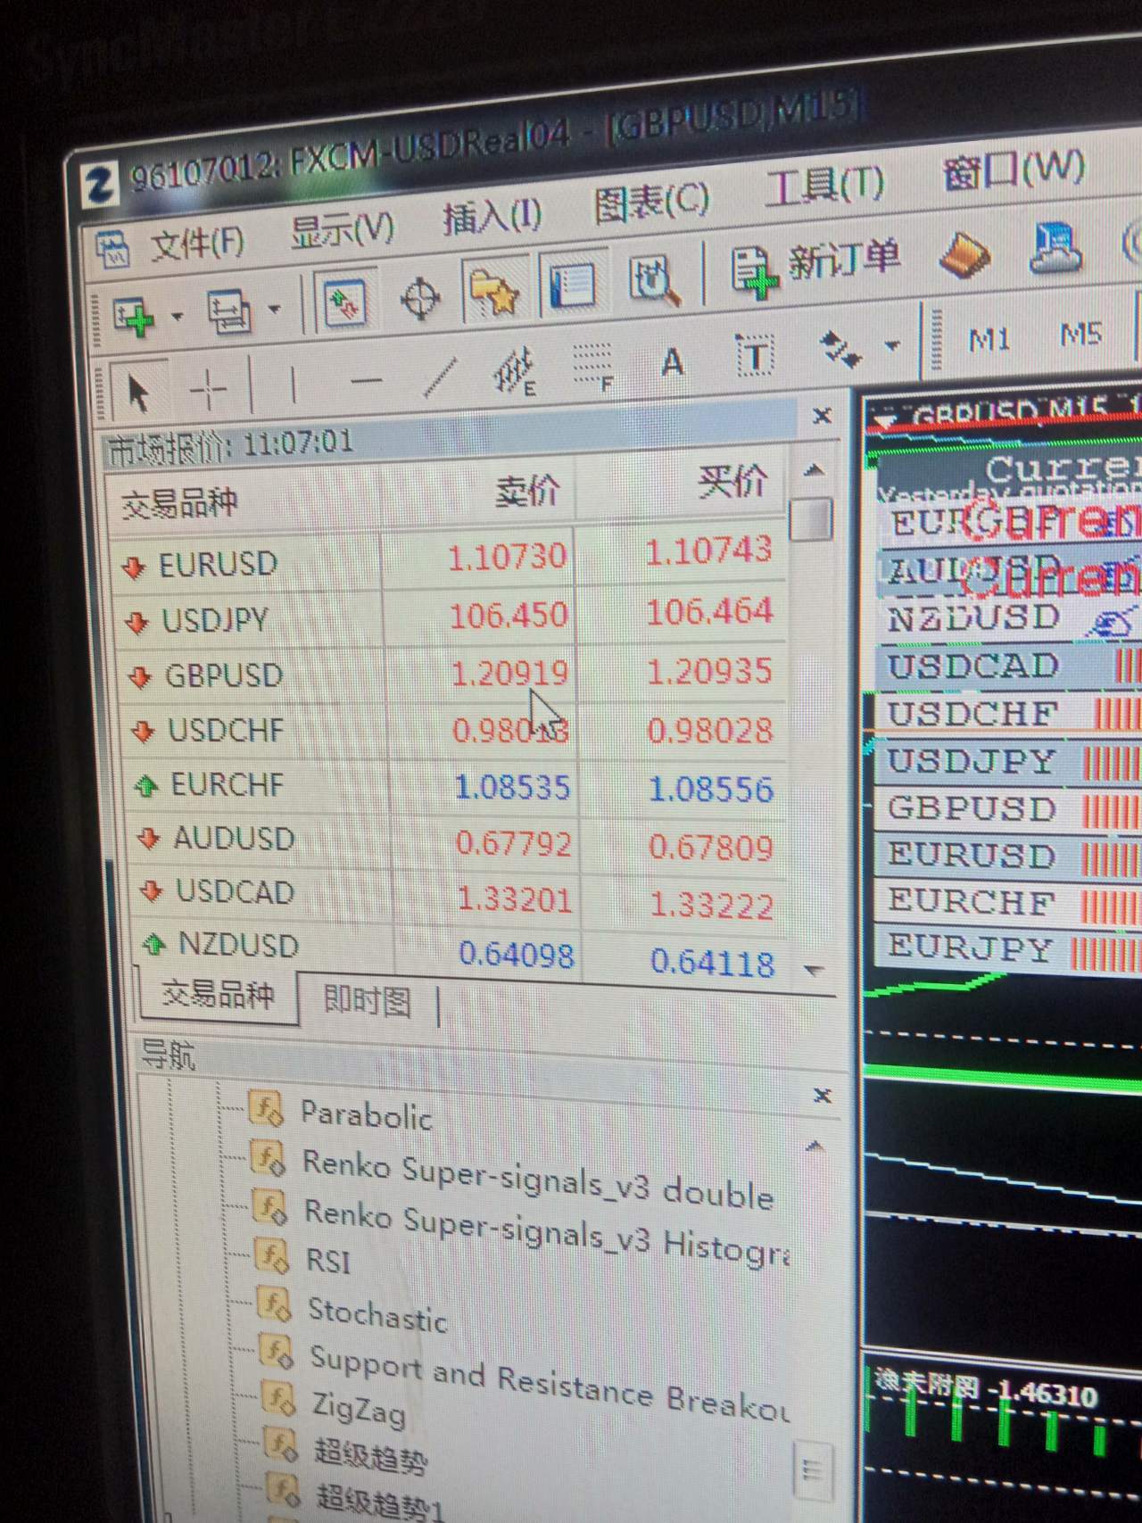Image resolution: width=1142 pixels, height=1523 pixels.
Task: Select the Parabolic indicator
Action: point(366,1114)
